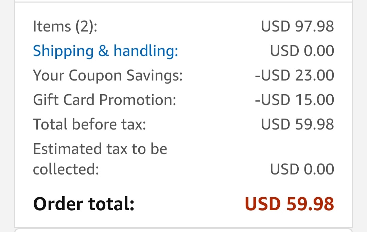Click the Gift Card Promotion label
The image size is (367, 232).
[104, 100]
